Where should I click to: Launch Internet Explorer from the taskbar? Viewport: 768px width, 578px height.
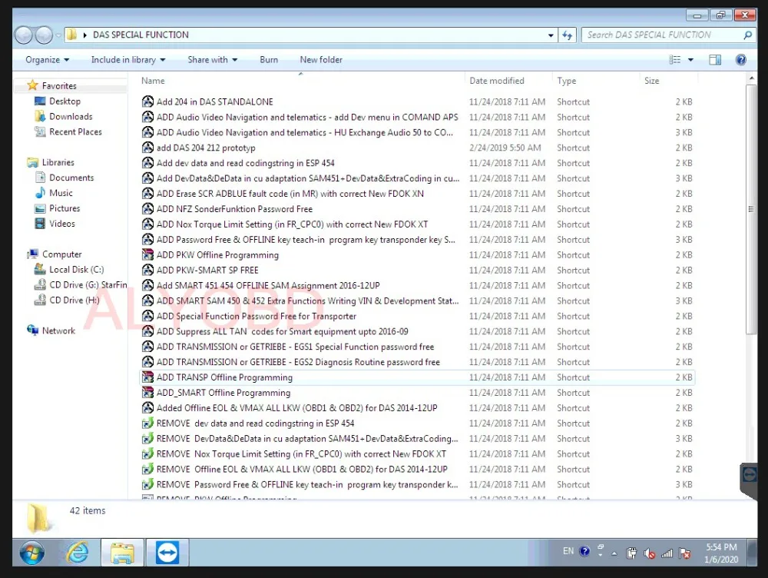[x=78, y=553]
